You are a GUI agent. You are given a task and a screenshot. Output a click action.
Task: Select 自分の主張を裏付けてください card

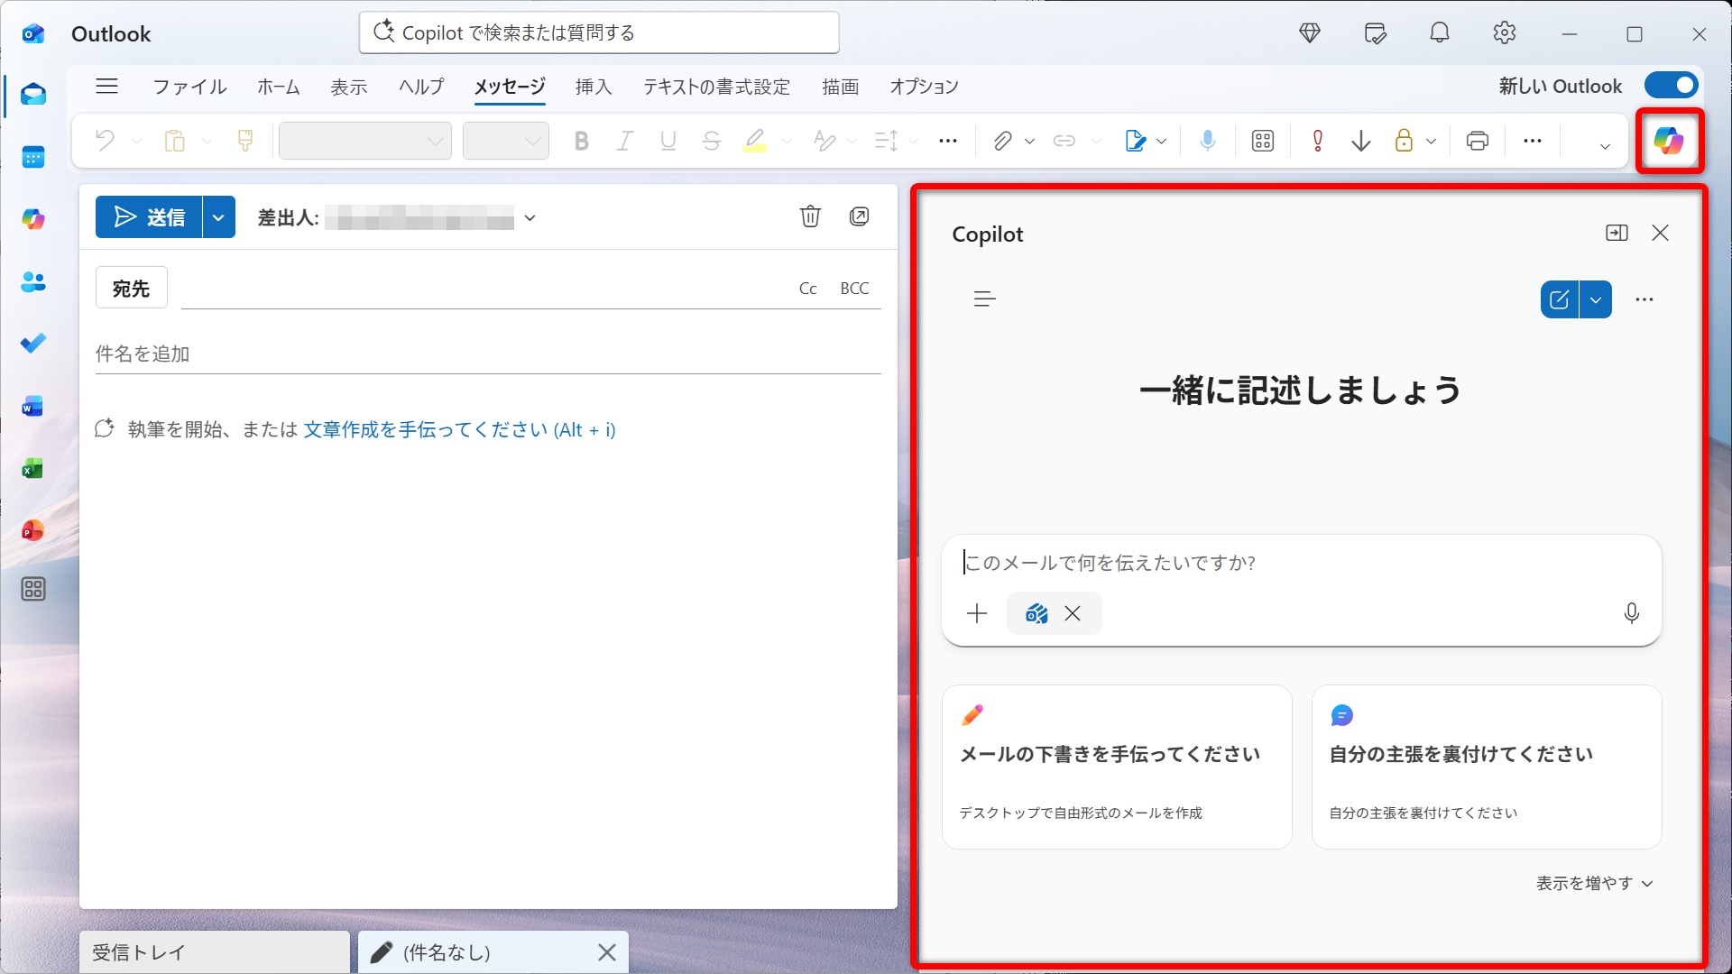click(1487, 767)
